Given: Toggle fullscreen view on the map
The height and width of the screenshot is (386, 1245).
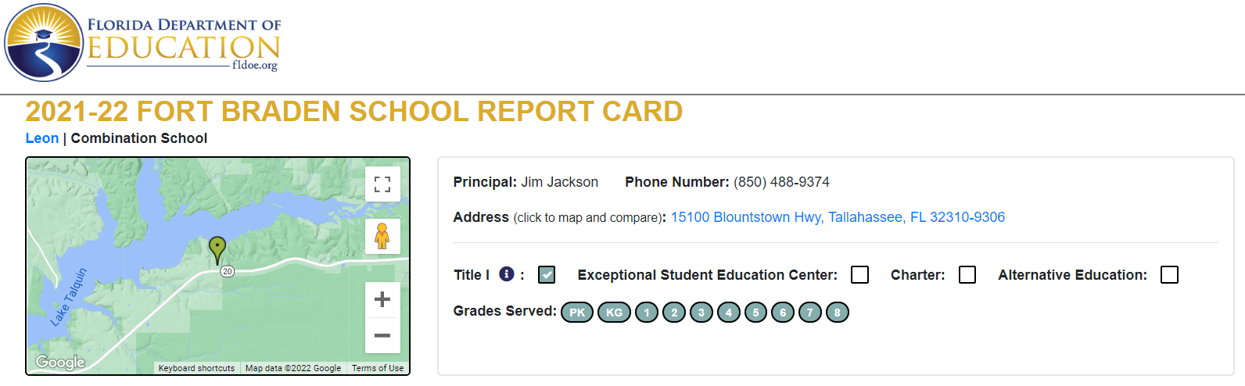Looking at the screenshot, I should click(382, 184).
